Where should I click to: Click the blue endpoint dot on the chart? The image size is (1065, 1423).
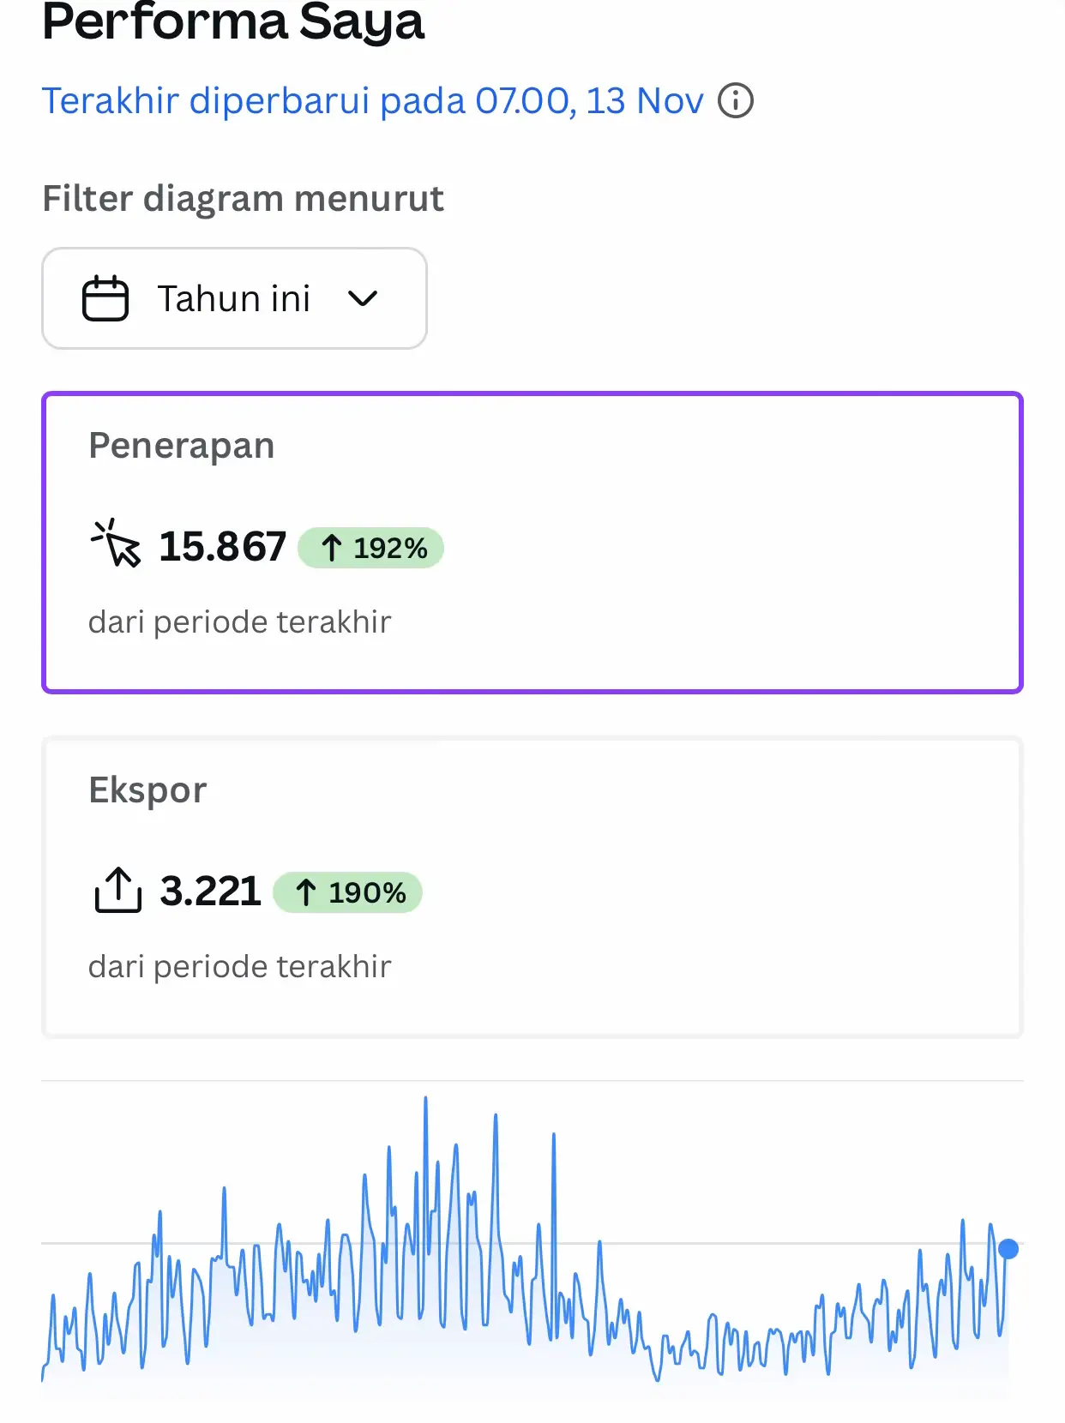pyautogui.click(x=1008, y=1249)
